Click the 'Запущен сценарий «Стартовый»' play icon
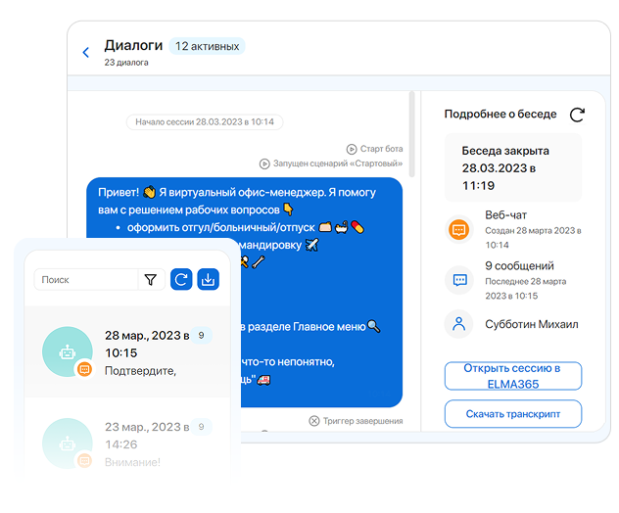This screenshot has width=619, height=513. coord(264,163)
